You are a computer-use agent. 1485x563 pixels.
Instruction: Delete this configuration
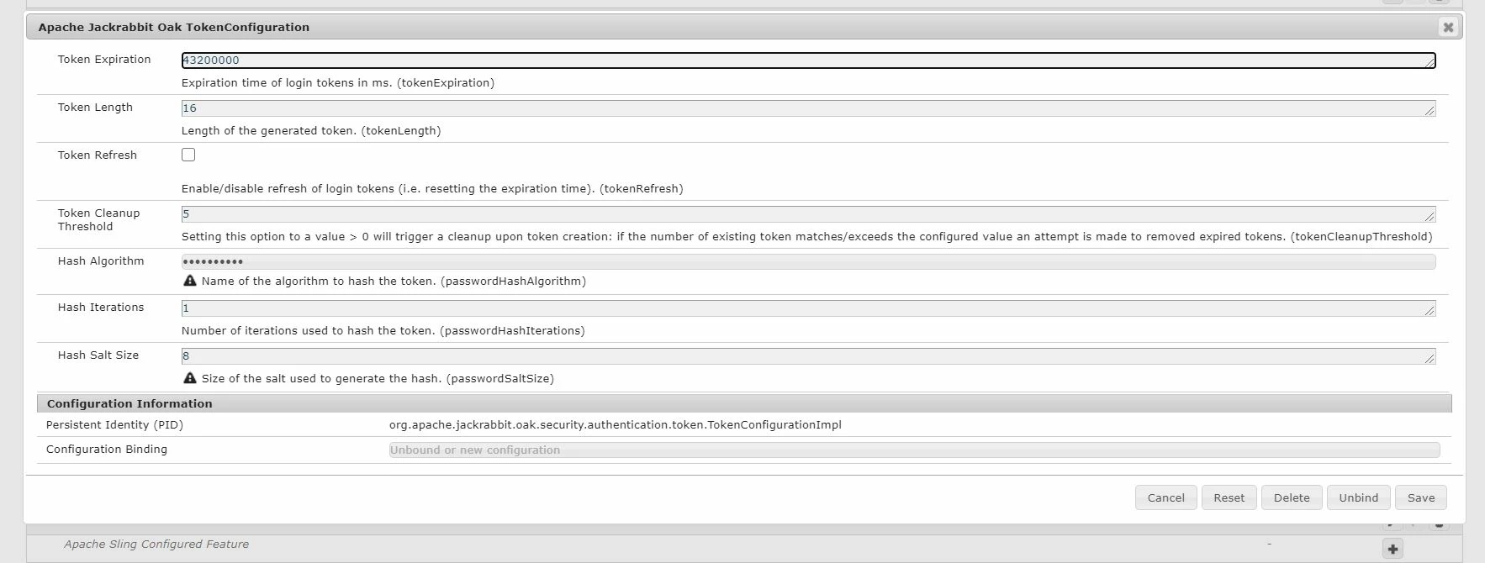(1292, 497)
